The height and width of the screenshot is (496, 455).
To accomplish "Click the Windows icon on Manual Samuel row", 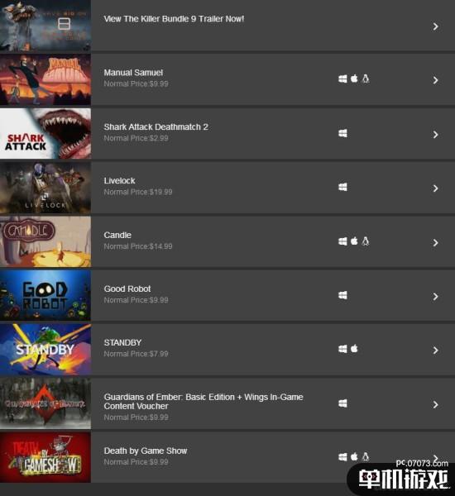I will pyautogui.click(x=342, y=79).
